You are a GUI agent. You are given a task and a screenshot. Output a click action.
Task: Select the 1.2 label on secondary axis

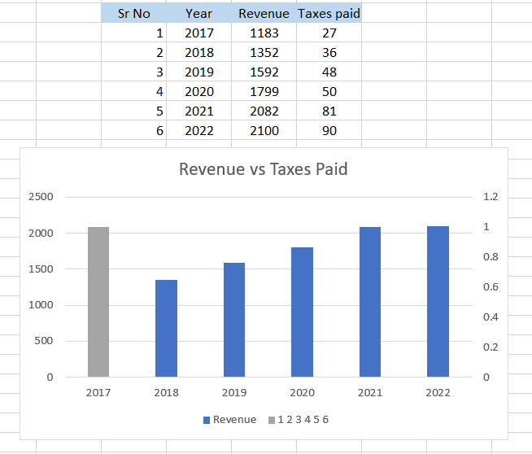[491, 197]
